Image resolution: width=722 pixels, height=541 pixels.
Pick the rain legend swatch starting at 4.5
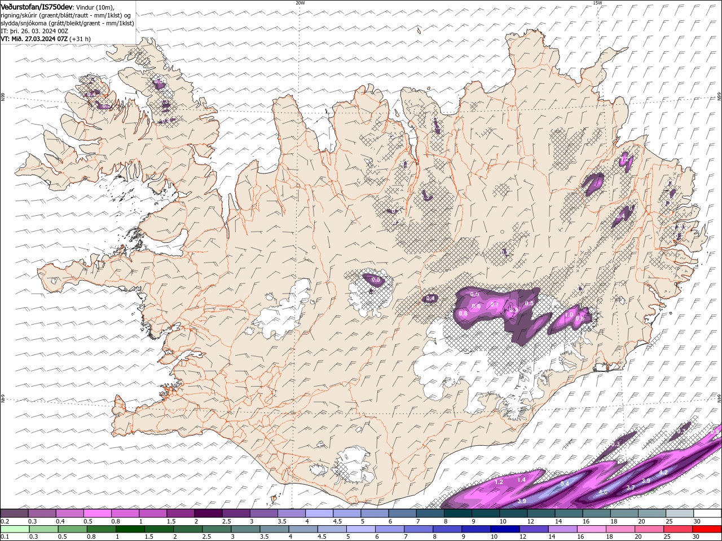[332, 529]
